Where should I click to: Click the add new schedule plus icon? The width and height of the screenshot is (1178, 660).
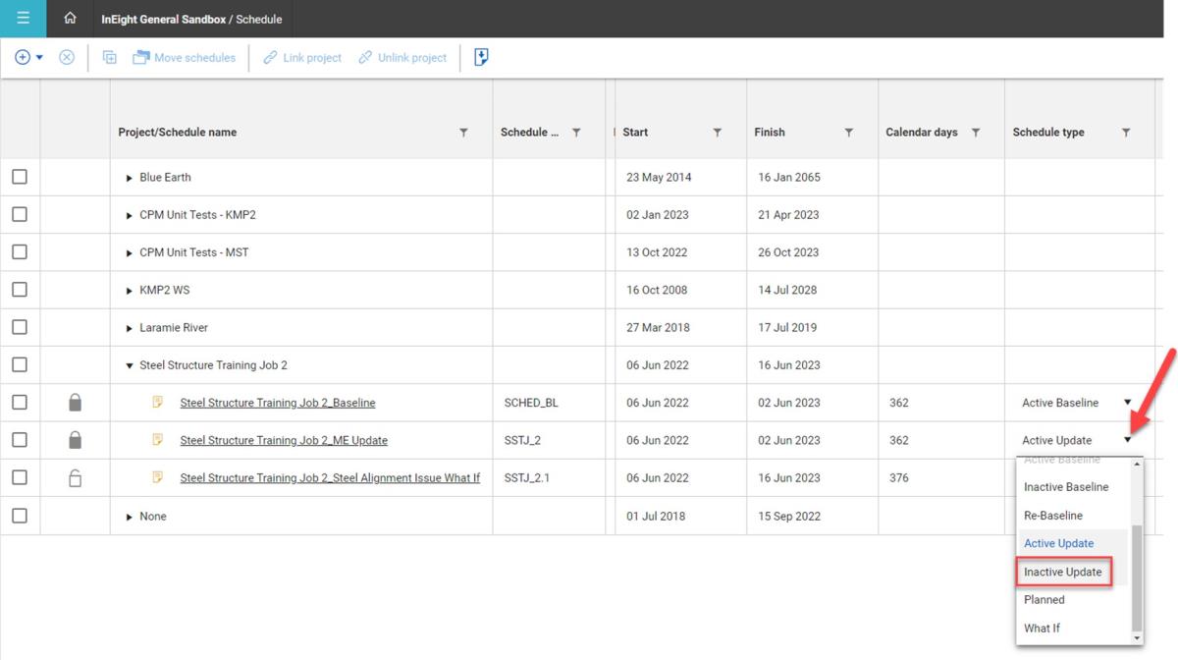coord(23,58)
